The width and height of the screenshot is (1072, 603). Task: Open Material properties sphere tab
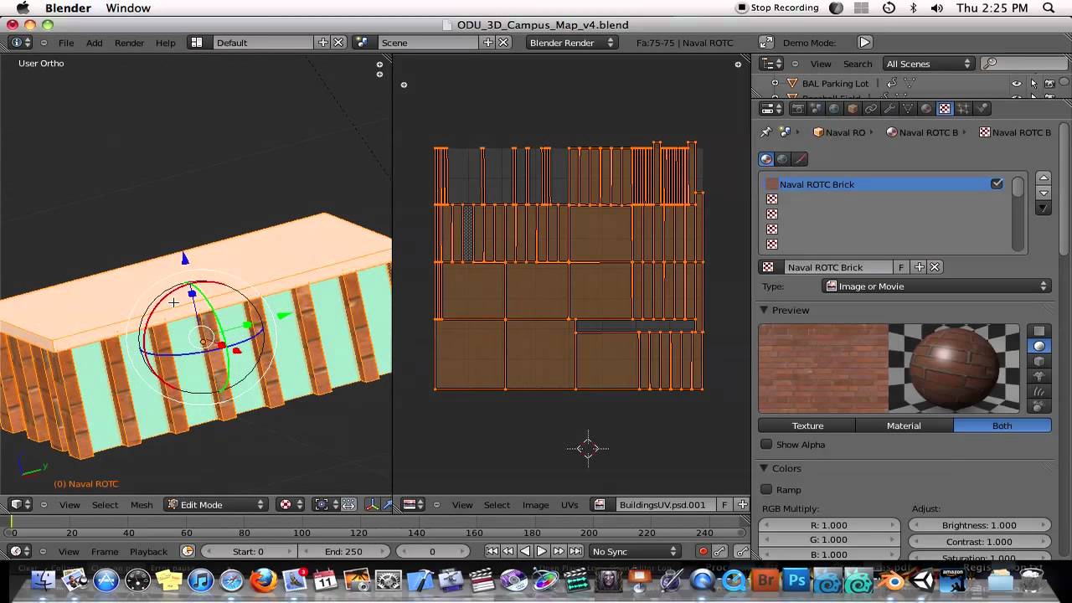point(926,109)
